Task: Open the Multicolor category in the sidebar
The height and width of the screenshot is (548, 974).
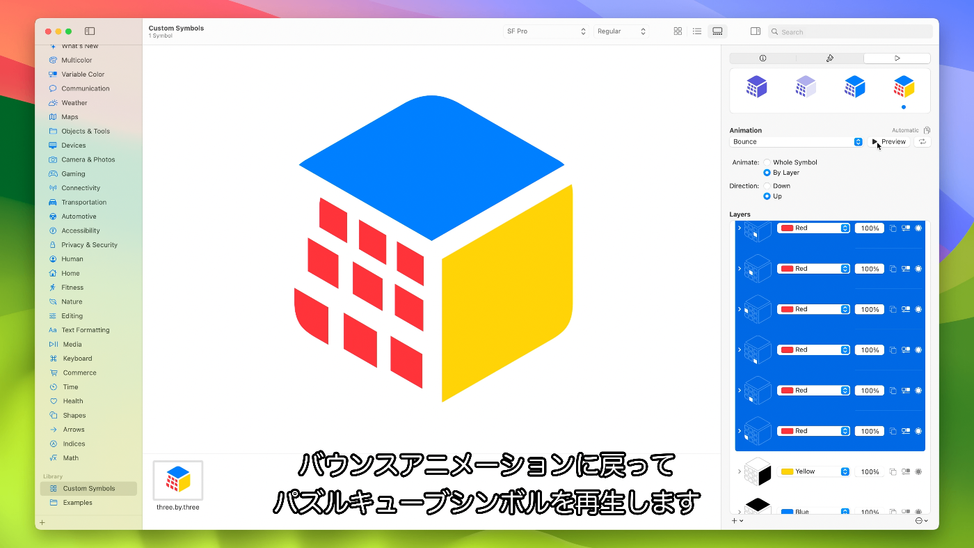Action: click(77, 60)
